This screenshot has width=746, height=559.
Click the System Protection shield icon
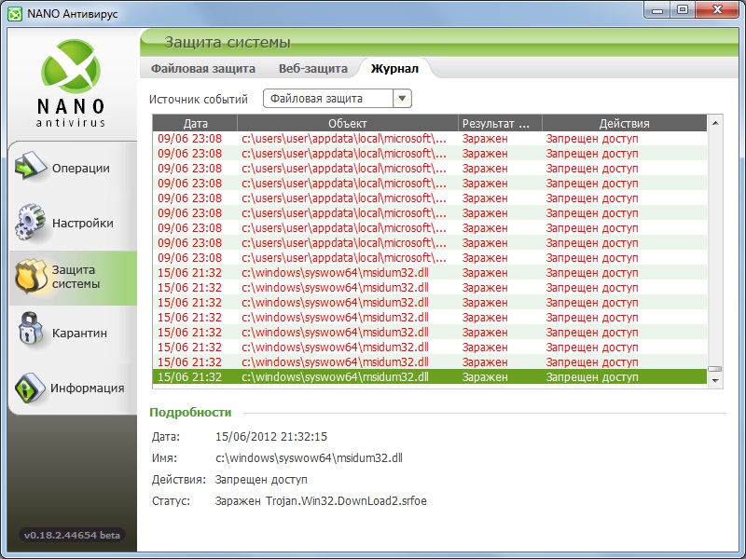[30, 278]
